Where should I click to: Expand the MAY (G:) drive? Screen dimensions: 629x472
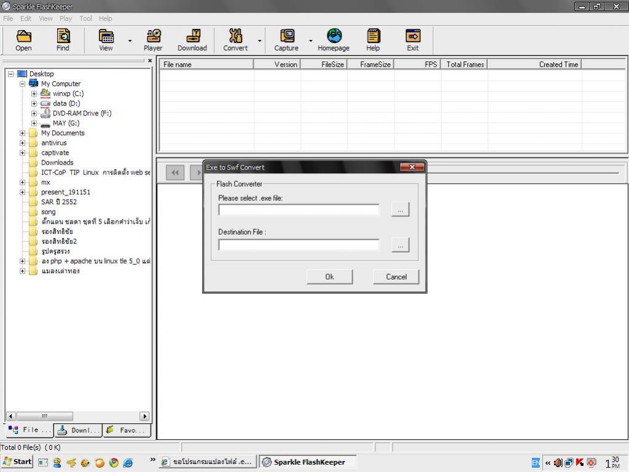pyautogui.click(x=34, y=123)
